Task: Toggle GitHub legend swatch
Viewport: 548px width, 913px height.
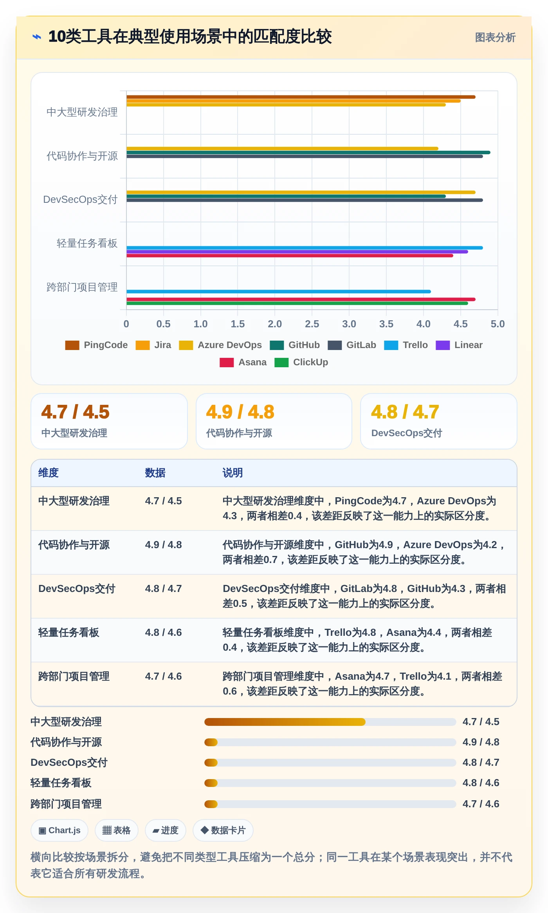Action: (277, 345)
